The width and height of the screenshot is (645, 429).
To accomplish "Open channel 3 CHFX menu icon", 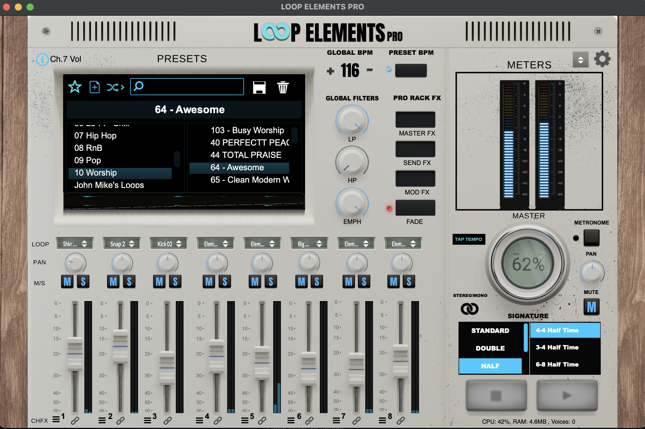I will pos(148,420).
